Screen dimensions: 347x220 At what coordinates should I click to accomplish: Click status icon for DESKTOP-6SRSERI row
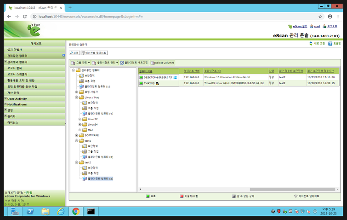pyautogui.click(x=141, y=77)
